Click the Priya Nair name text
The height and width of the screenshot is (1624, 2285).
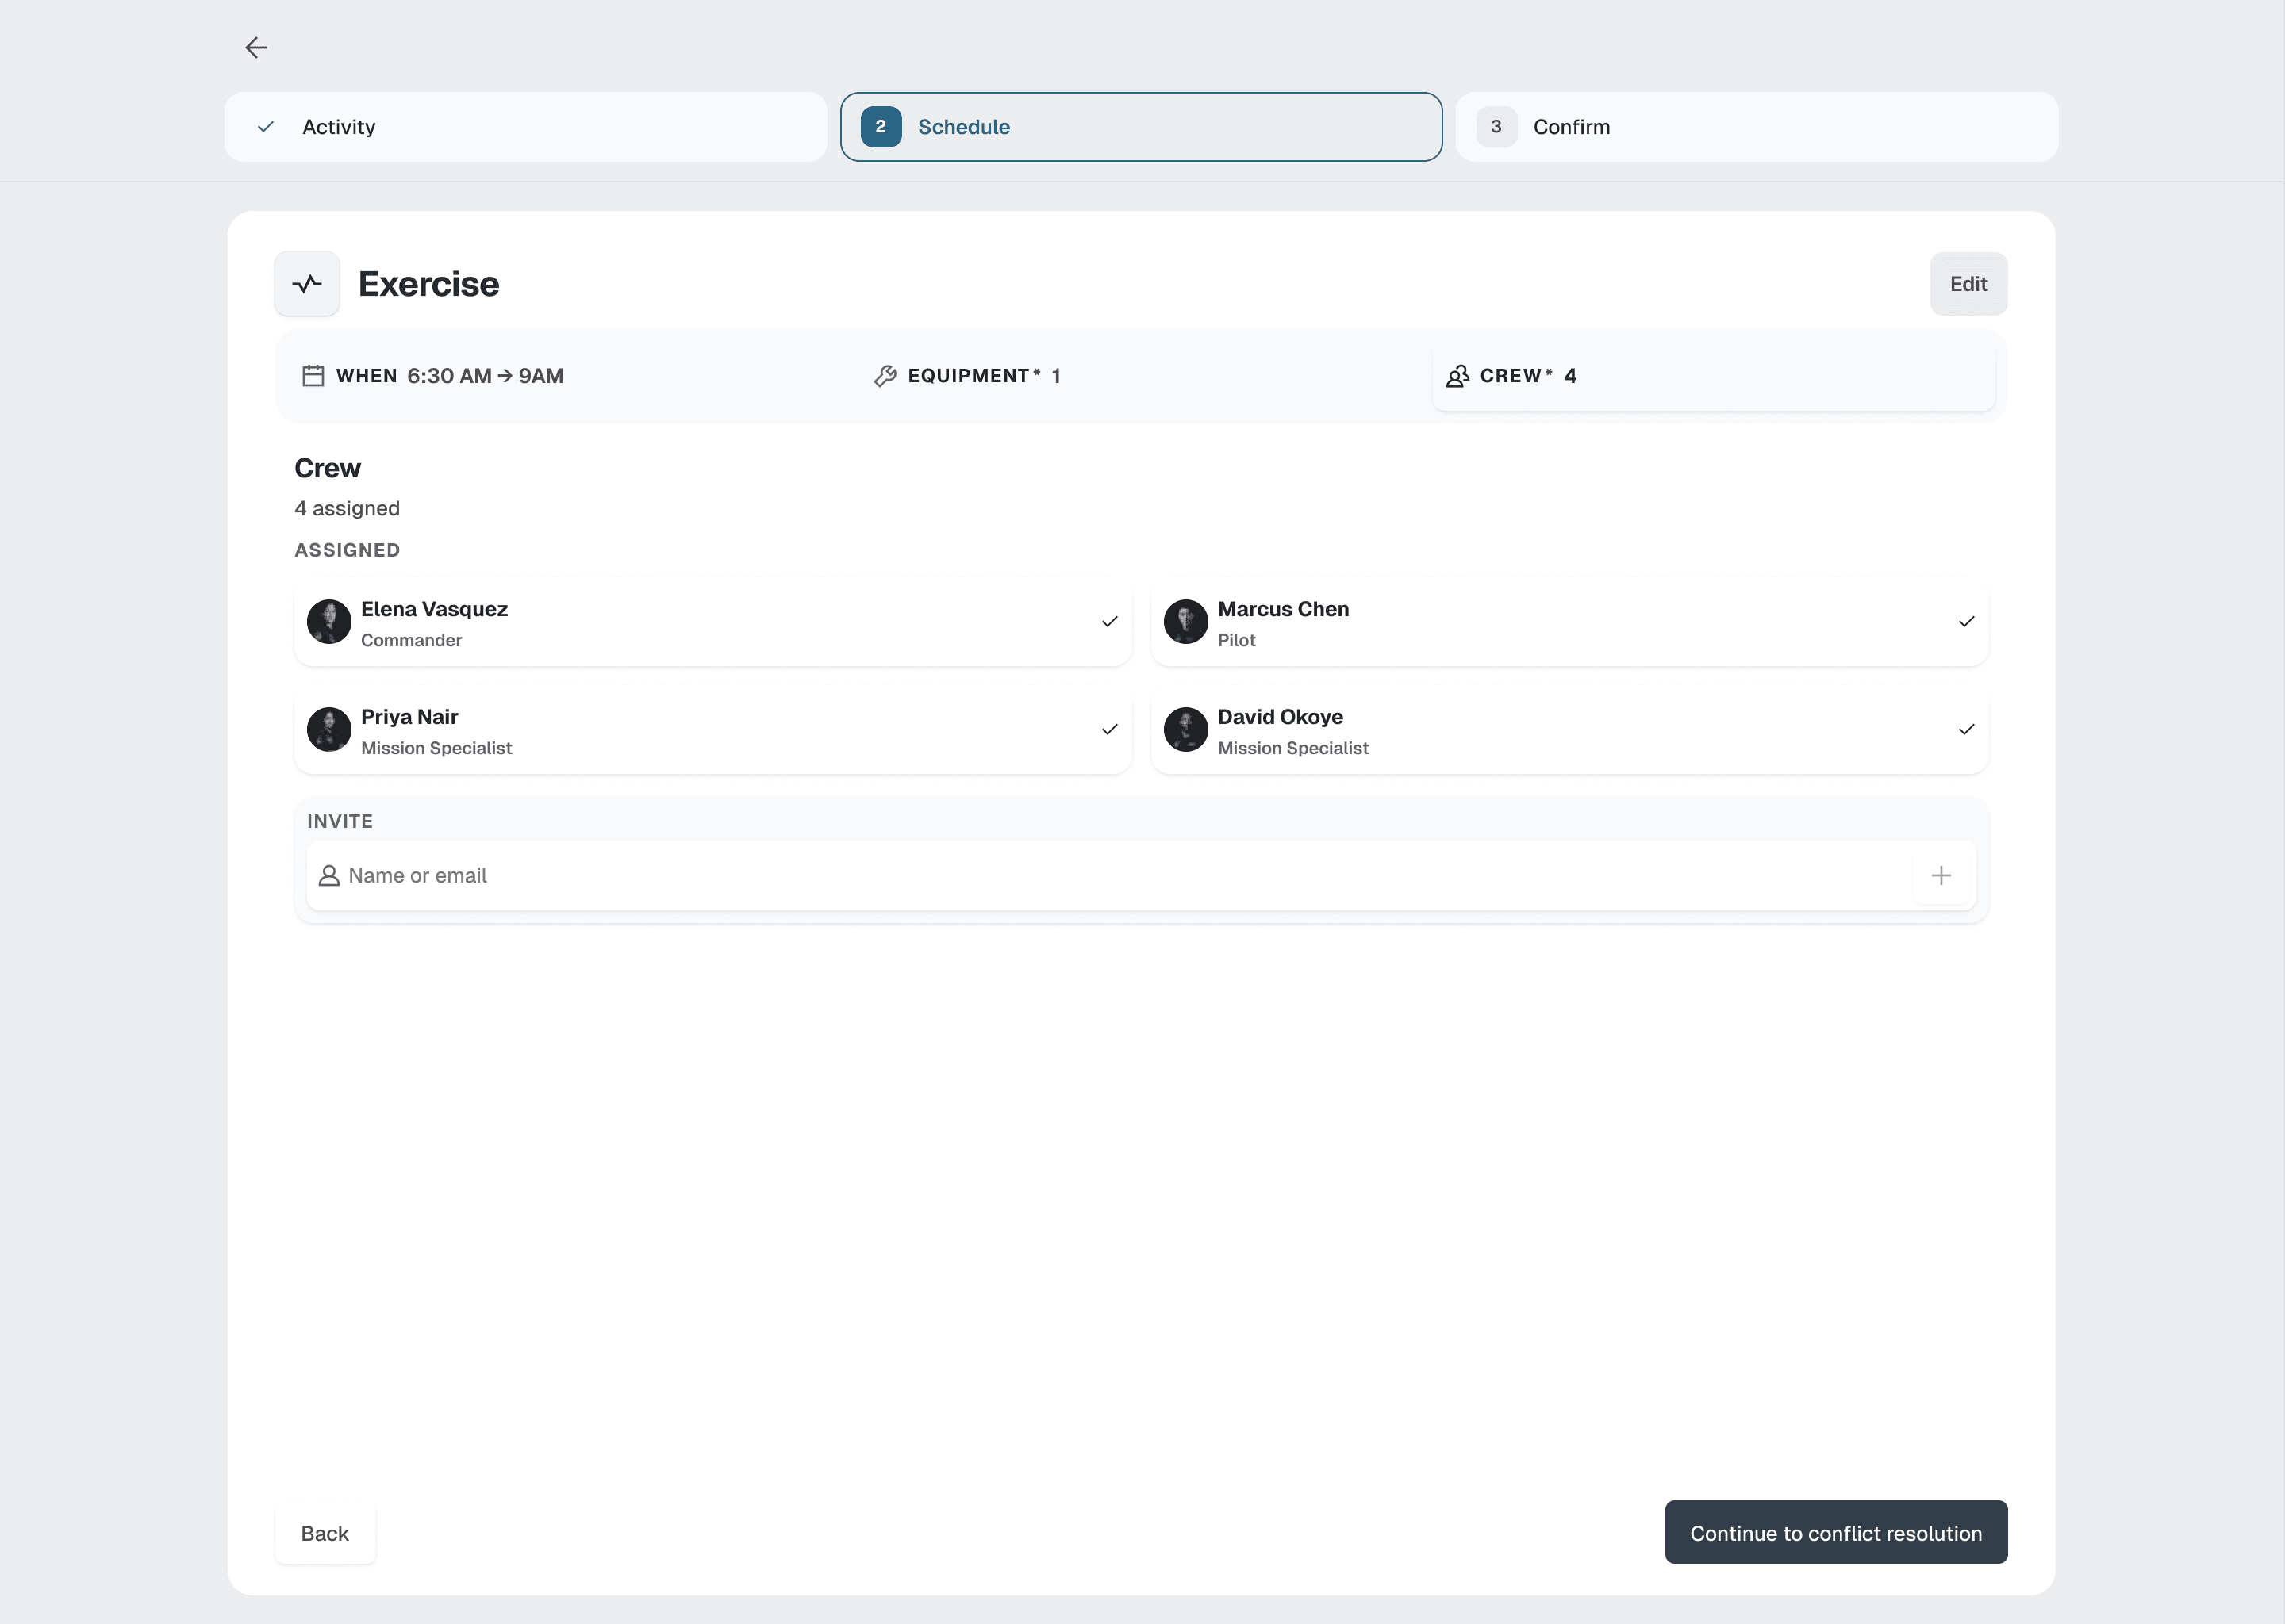(409, 717)
